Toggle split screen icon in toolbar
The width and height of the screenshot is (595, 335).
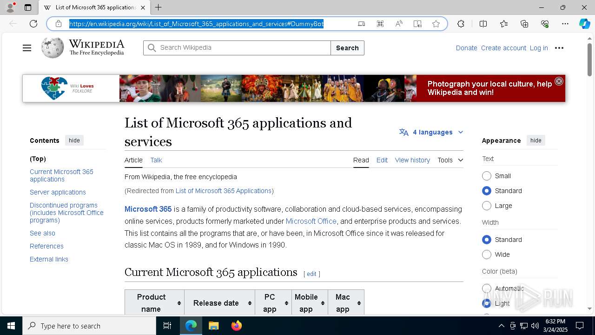click(x=483, y=24)
